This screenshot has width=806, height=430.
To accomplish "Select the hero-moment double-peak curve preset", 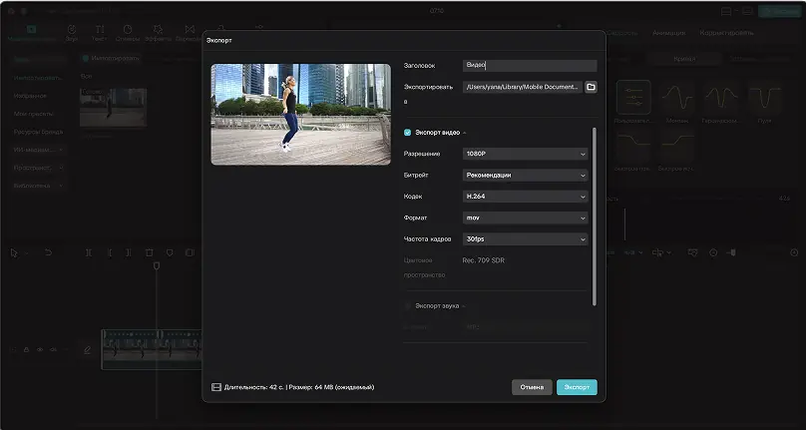I will (x=720, y=97).
